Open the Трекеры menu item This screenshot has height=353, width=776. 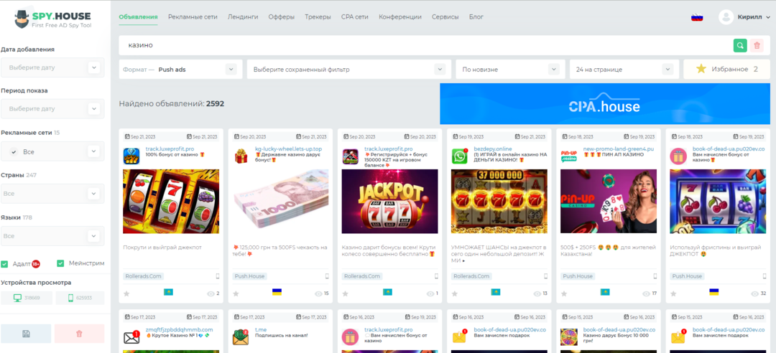pos(318,17)
